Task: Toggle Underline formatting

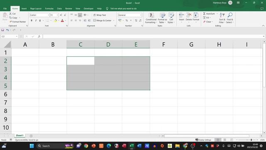Action: (x=40, y=20)
